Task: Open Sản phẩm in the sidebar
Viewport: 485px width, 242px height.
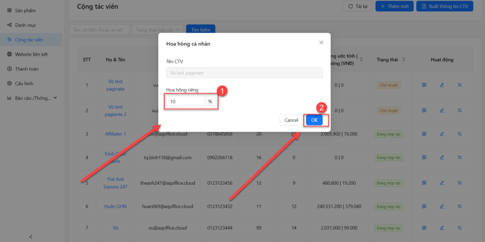Action: [x=25, y=10]
